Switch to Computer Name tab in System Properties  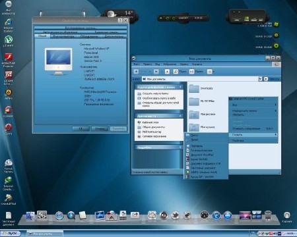pyautogui.click(x=63, y=36)
